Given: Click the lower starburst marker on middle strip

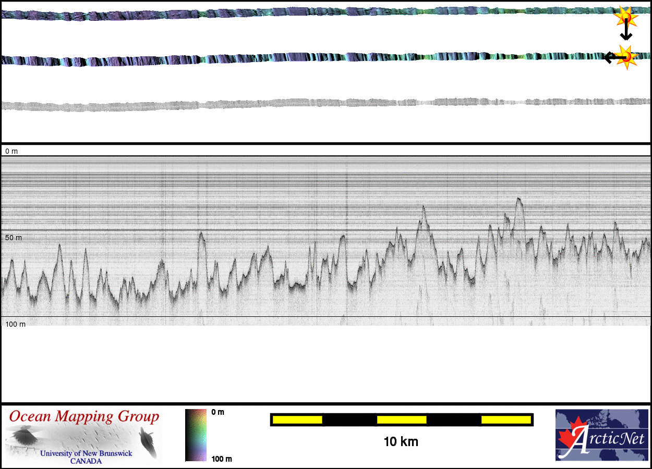Looking at the screenshot, I should tap(627, 57).
